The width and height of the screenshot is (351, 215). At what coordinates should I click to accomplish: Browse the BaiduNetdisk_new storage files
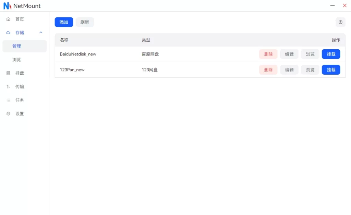(310, 54)
